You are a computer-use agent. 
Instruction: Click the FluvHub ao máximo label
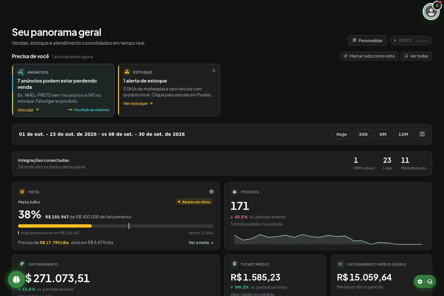coord(89,110)
